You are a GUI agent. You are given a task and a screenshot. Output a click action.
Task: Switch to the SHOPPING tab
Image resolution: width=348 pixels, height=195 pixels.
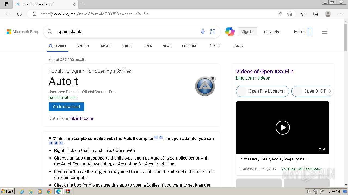[190, 46]
